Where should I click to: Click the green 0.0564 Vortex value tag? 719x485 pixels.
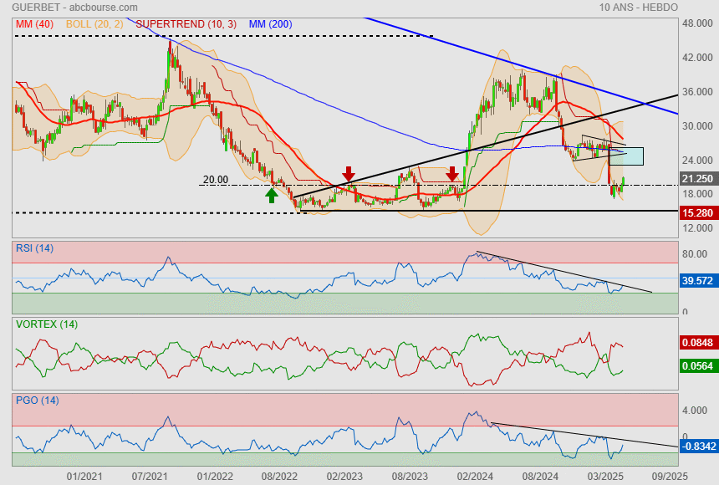697,365
